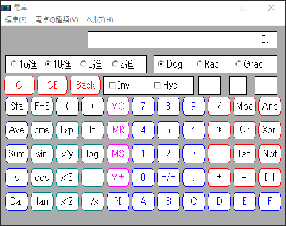Click the dms conversion key
This screenshot has height=226, width=286.
click(x=42, y=130)
